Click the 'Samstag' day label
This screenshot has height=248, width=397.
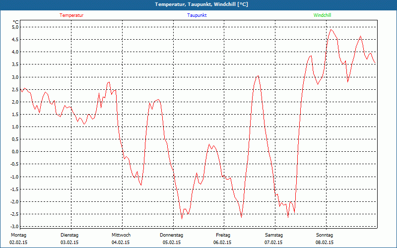[274, 235]
